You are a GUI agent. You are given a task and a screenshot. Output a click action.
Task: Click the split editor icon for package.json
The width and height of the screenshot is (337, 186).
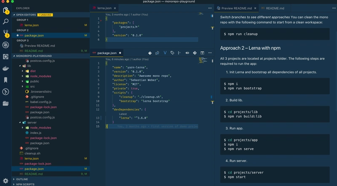click(x=202, y=53)
